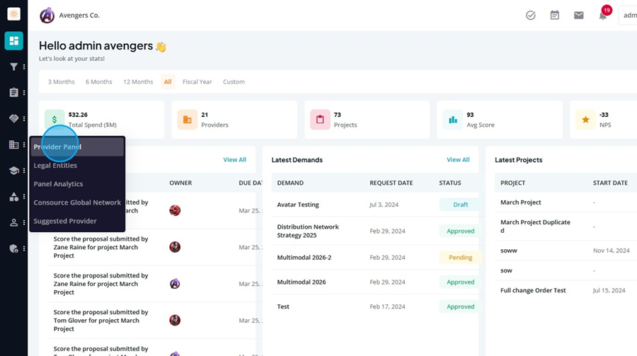The height and width of the screenshot is (356, 637).
Task: Open Consource Global Network menu item
Action: coord(77,202)
